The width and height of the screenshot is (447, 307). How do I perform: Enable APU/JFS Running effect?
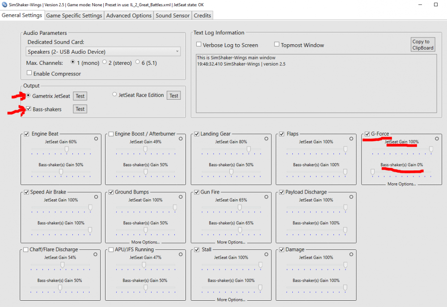click(x=111, y=250)
